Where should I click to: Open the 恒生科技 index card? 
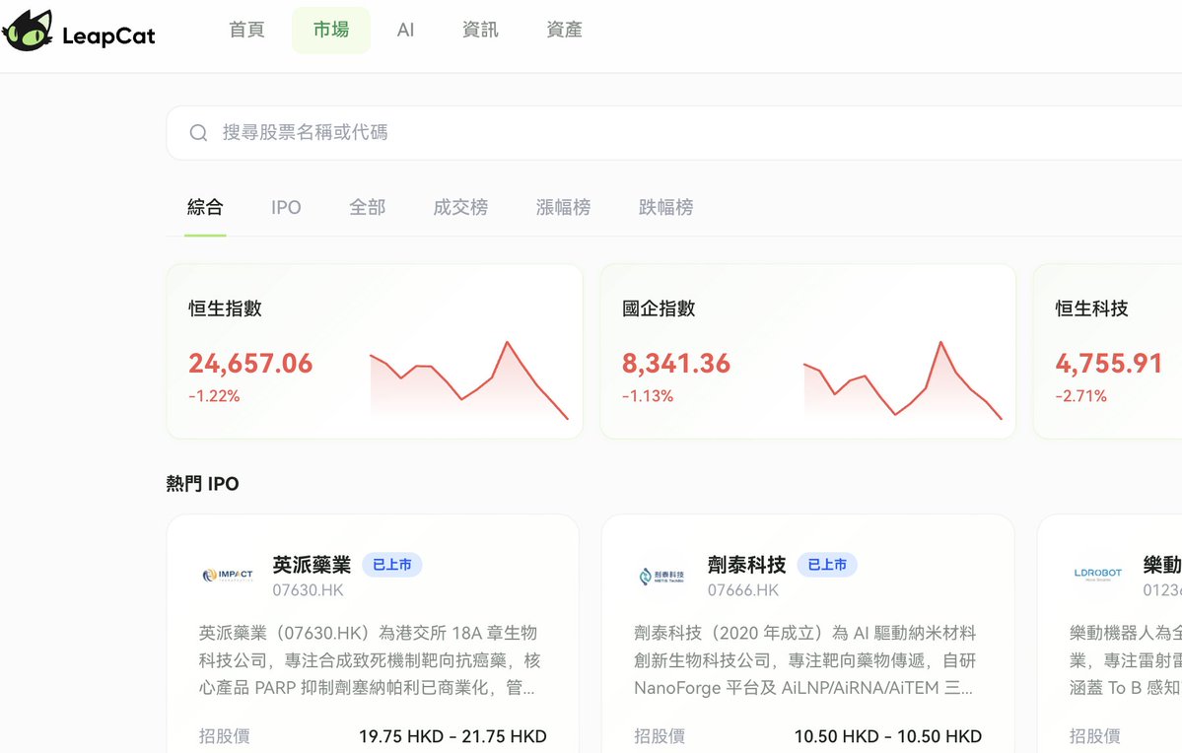[x=1107, y=351]
